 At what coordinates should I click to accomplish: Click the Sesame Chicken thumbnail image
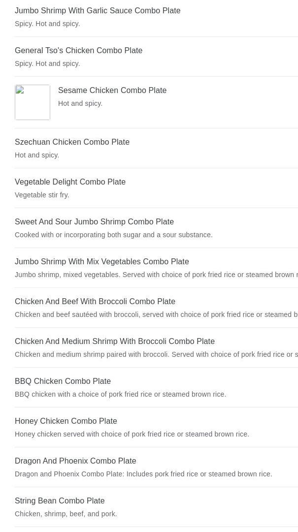(33, 102)
